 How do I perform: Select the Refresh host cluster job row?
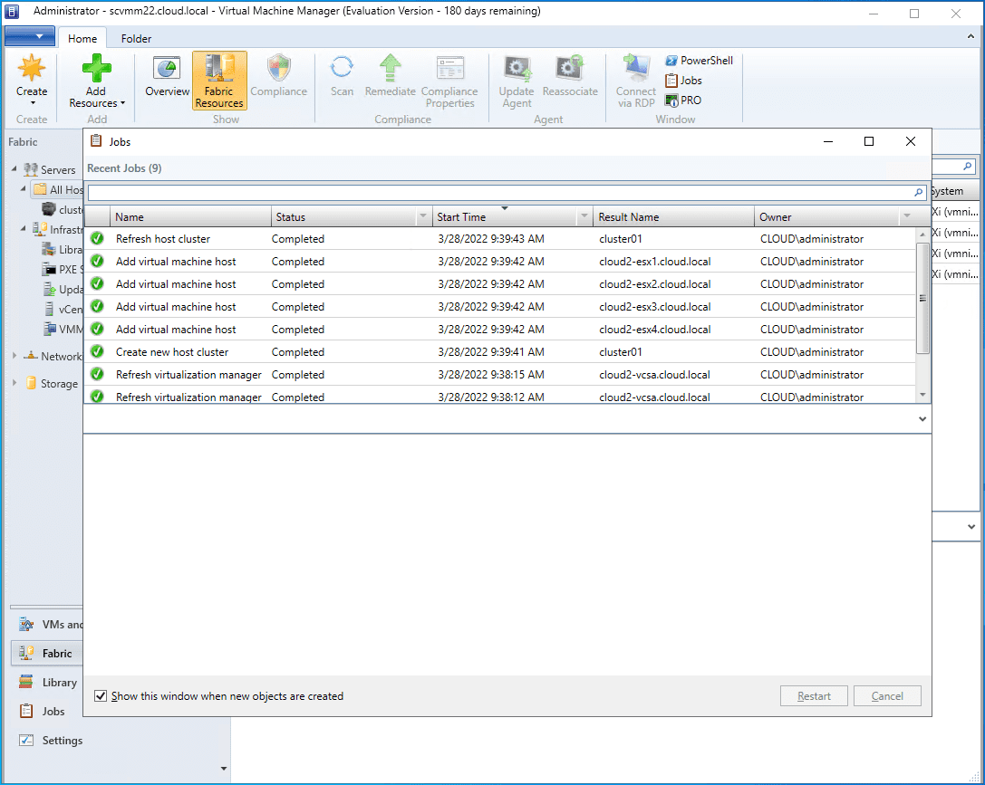coord(500,238)
